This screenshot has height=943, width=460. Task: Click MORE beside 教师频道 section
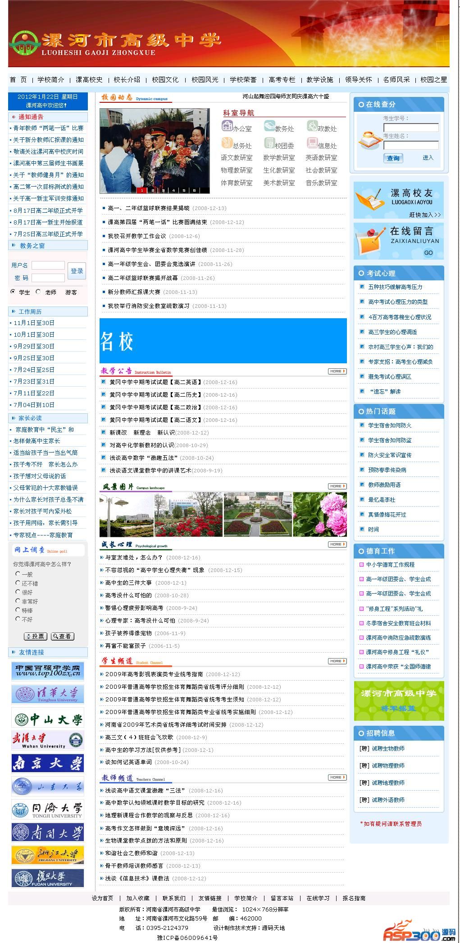coord(337,778)
